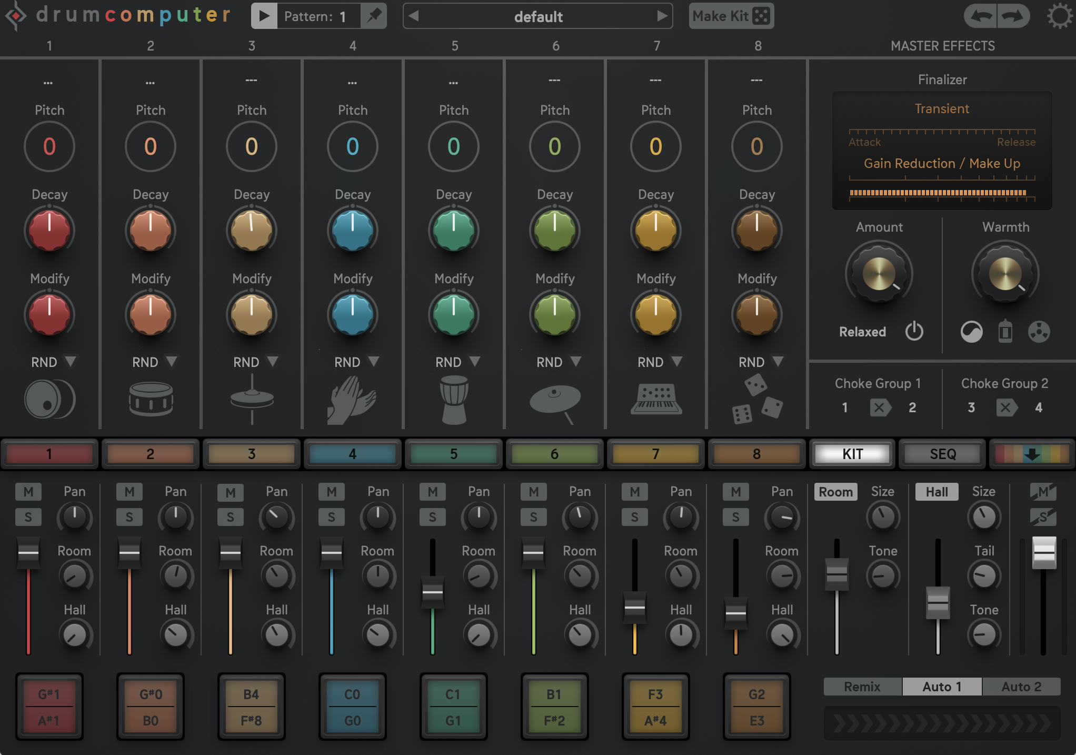The width and height of the screenshot is (1076, 755).
Task: Open settings with the gear icon
Action: click(x=1059, y=16)
